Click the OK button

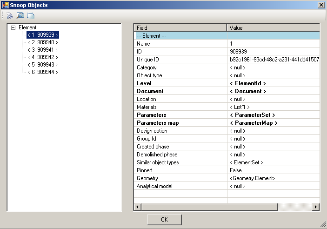tap(164, 220)
